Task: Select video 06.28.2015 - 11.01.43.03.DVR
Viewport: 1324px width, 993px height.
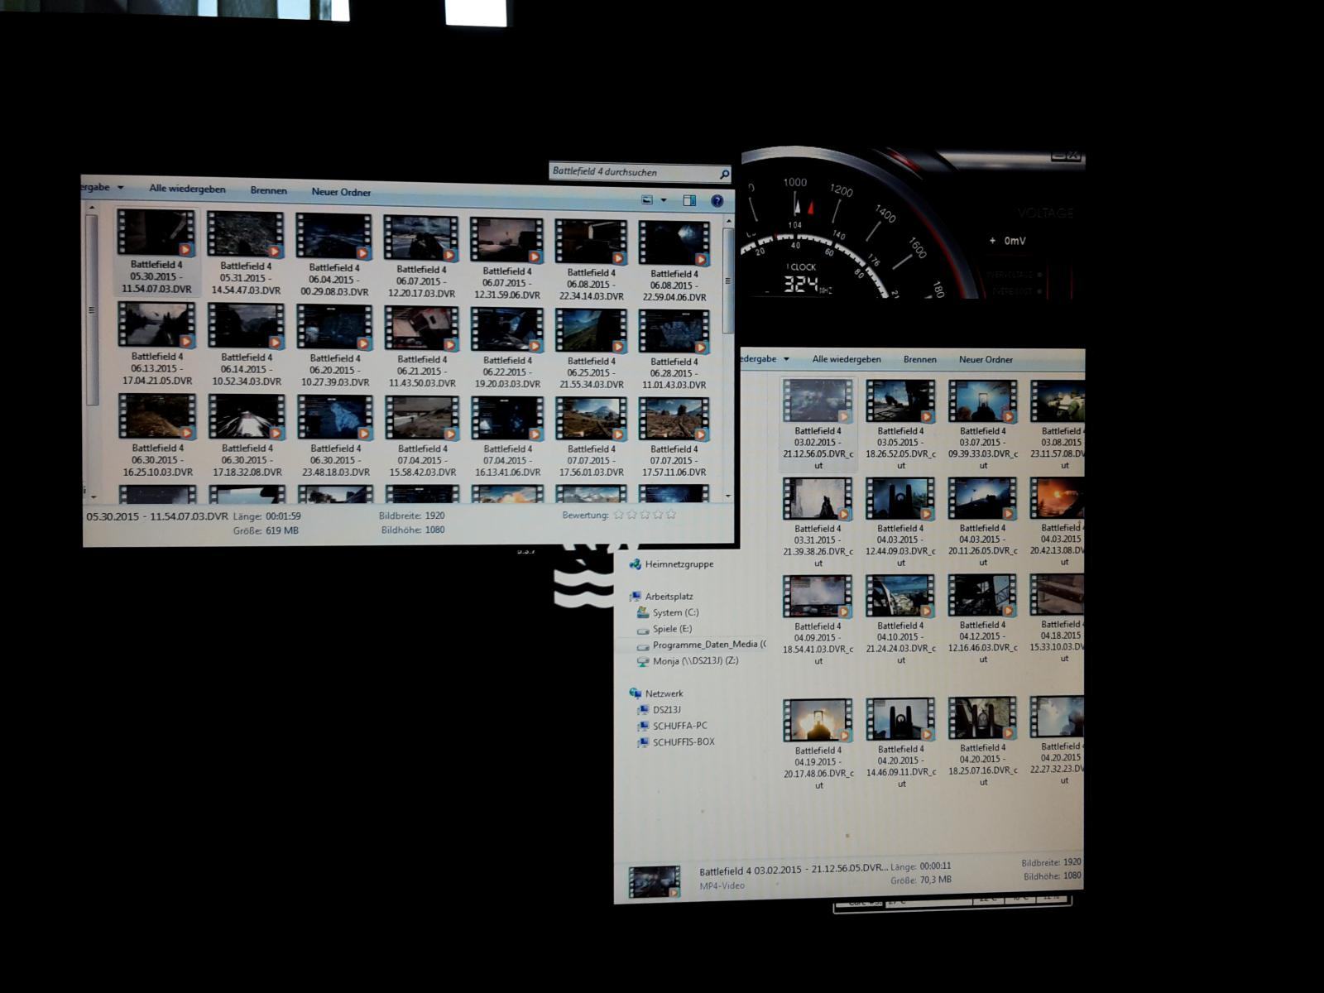Action: coord(674,349)
